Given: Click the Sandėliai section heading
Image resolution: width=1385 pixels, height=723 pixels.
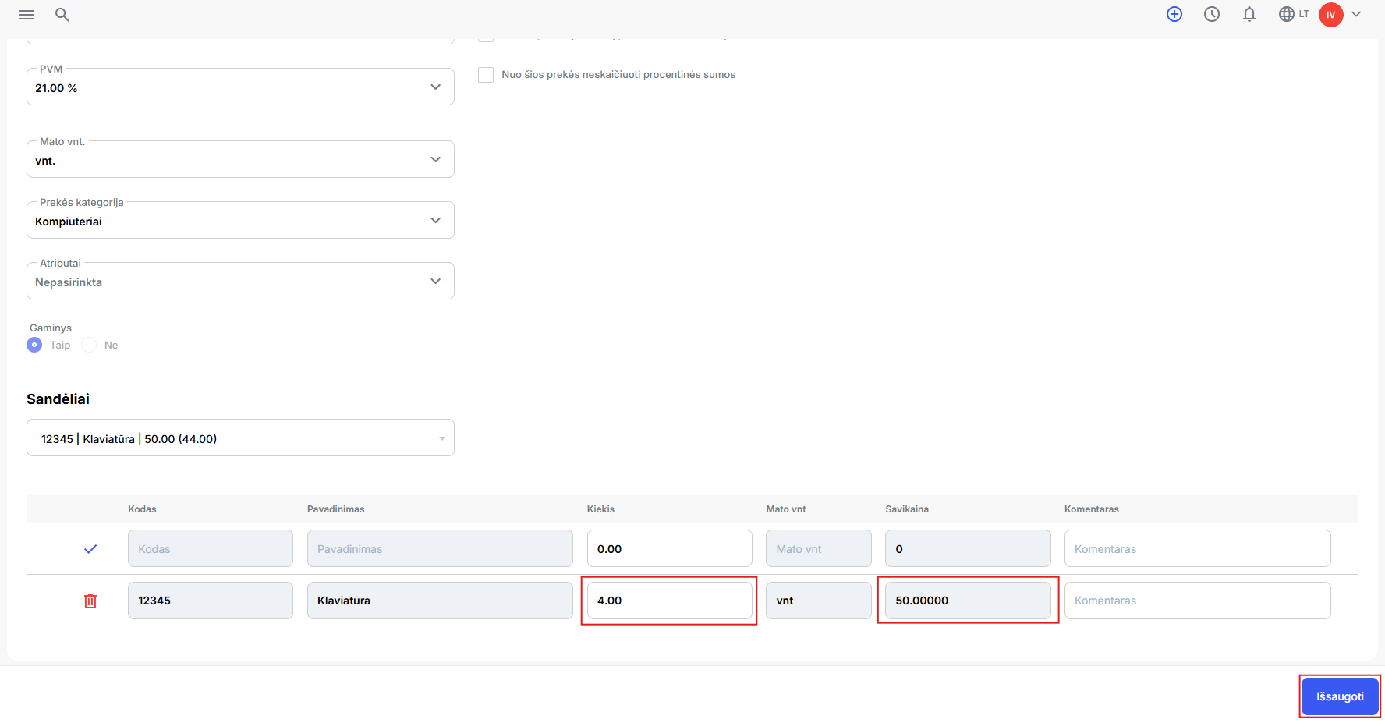Looking at the screenshot, I should tap(58, 399).
